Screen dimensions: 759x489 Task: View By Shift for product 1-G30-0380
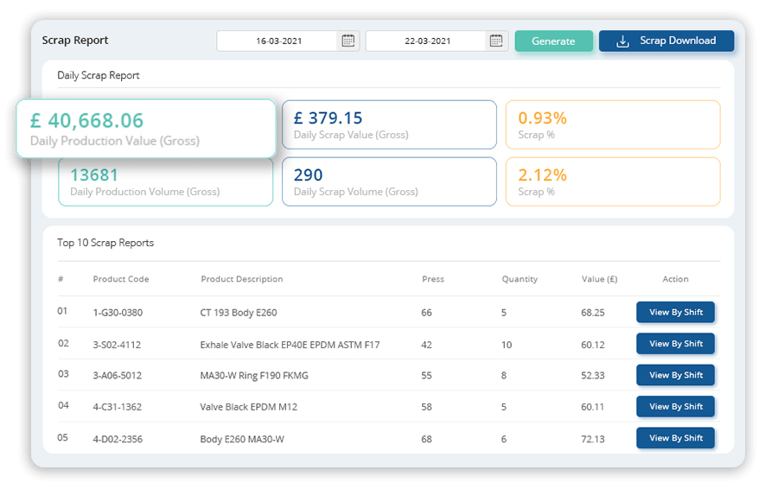click(675, 312)
